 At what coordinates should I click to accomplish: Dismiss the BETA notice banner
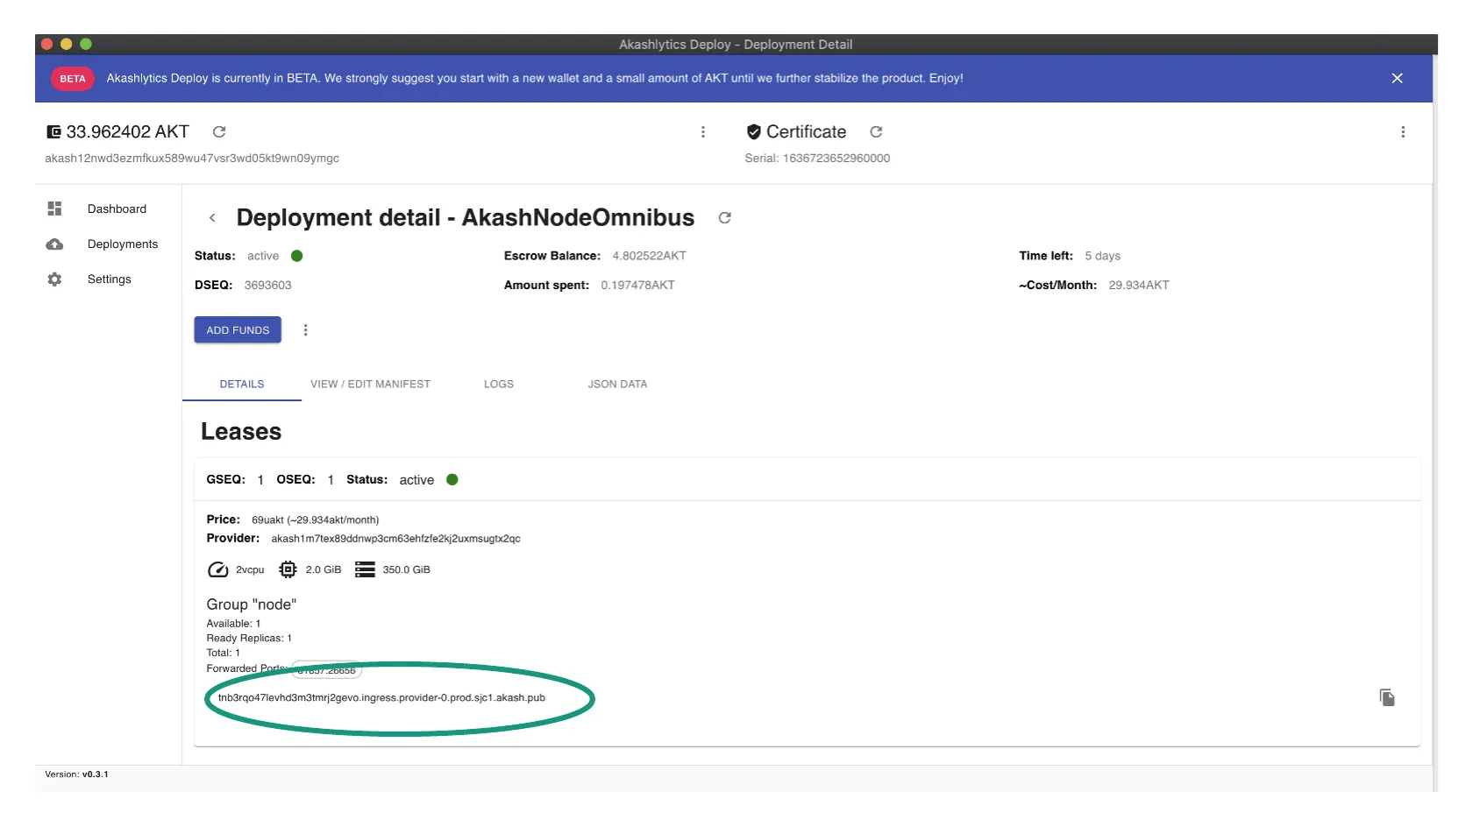(x=1397, y=78)
